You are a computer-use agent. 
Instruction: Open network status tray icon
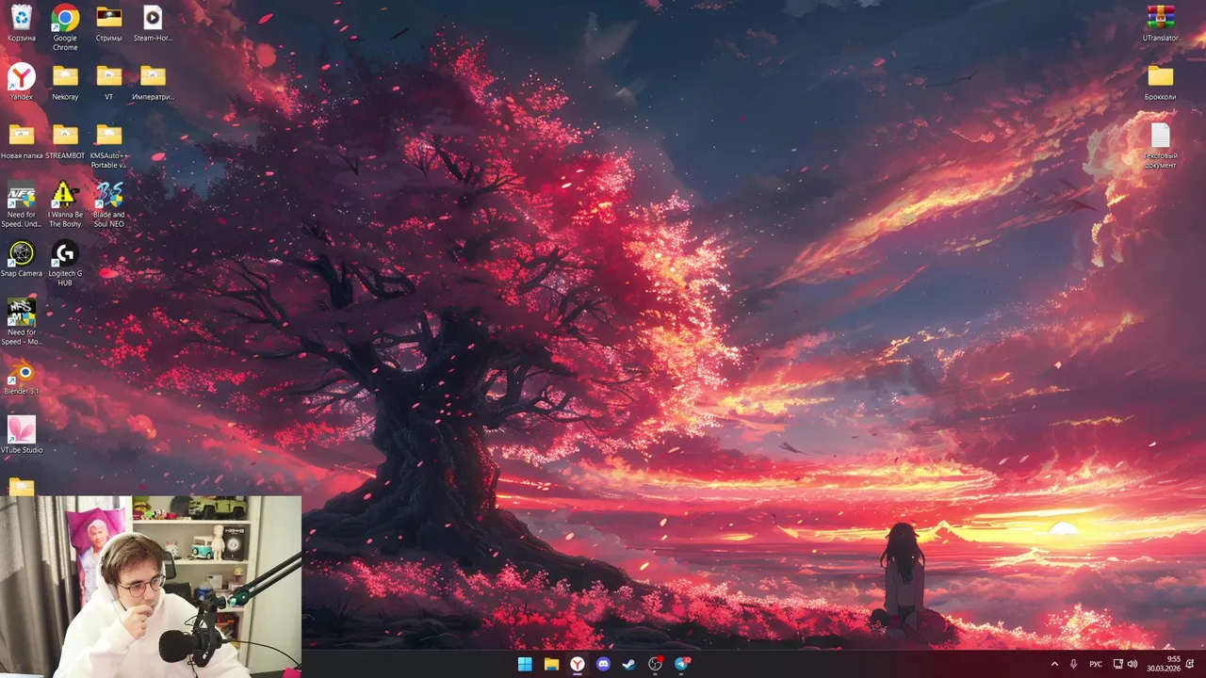pos(1118,664)
